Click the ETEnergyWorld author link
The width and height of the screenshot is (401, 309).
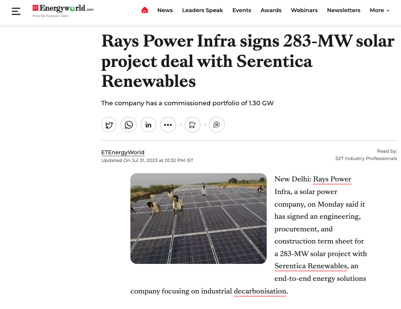pos(123,152)
